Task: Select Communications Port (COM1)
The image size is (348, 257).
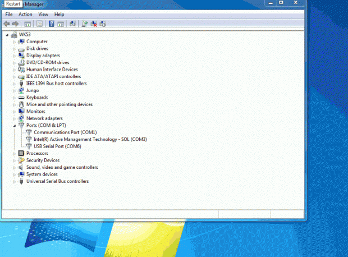Action: [65, 132]
